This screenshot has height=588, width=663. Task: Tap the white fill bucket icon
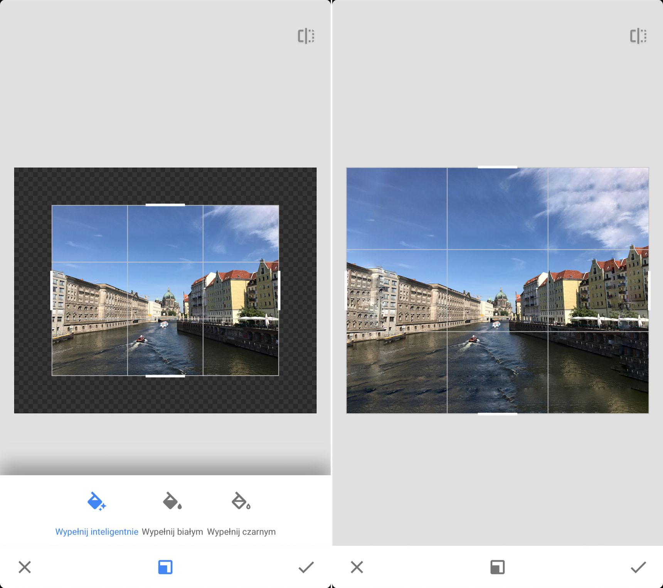point(172,500)
